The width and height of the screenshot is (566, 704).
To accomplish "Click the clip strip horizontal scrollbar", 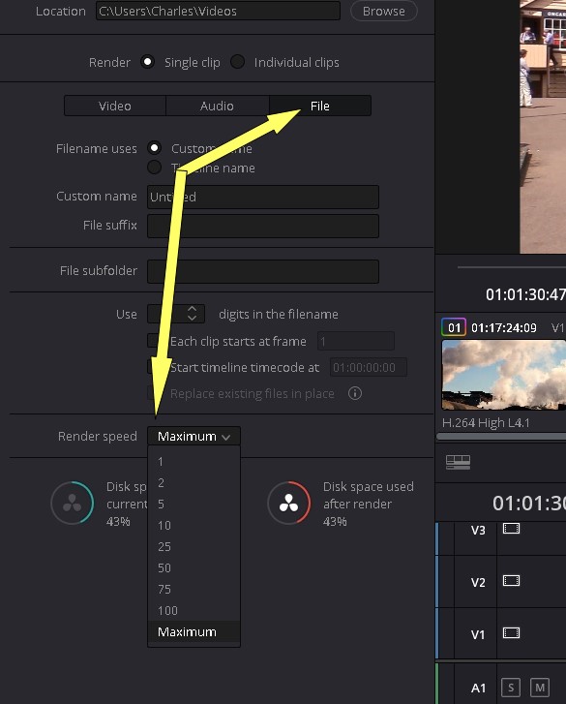I will pyautogui.click(x=501, y=436).
